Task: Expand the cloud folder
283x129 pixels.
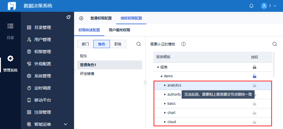Action: (x=165, y=122)
